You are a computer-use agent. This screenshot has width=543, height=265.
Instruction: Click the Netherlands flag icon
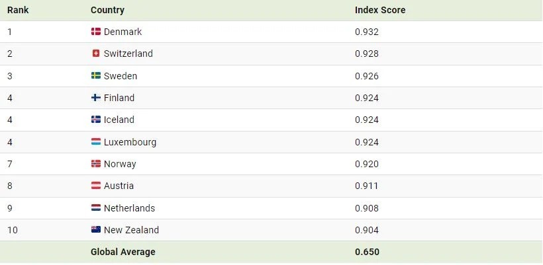96,208
